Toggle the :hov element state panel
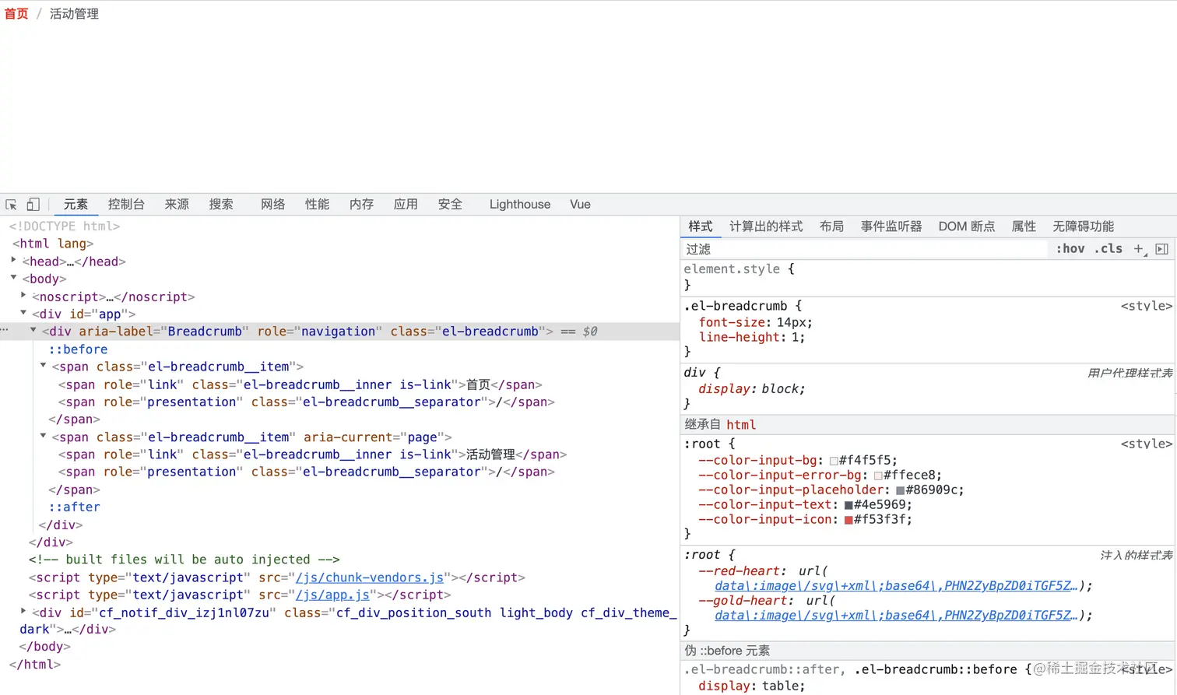1177x695 pixels. pyautogui.click(x=1070, y=249)
